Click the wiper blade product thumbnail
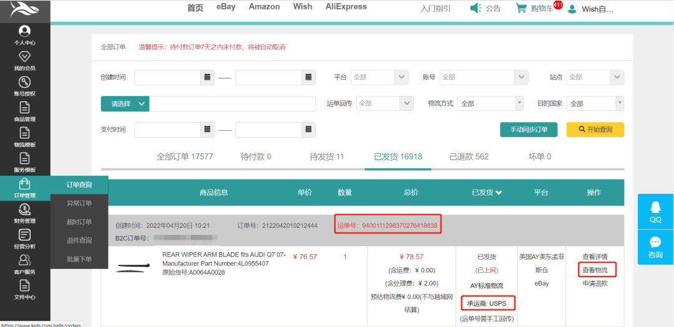This screenshot has height=327, width=674. click(x=133, y=267)
